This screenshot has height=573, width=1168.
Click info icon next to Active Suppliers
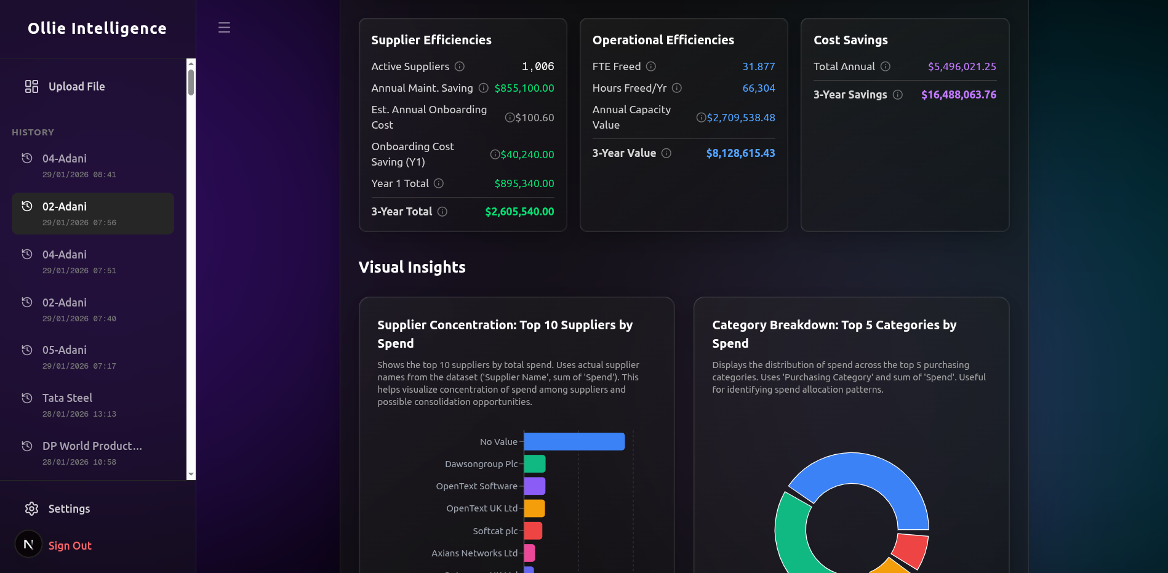tap(460, 66)
